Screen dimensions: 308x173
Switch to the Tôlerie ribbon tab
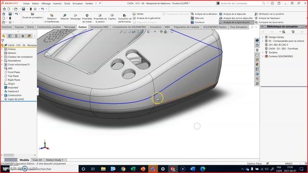pyautogui.click(x=30, y=27)
